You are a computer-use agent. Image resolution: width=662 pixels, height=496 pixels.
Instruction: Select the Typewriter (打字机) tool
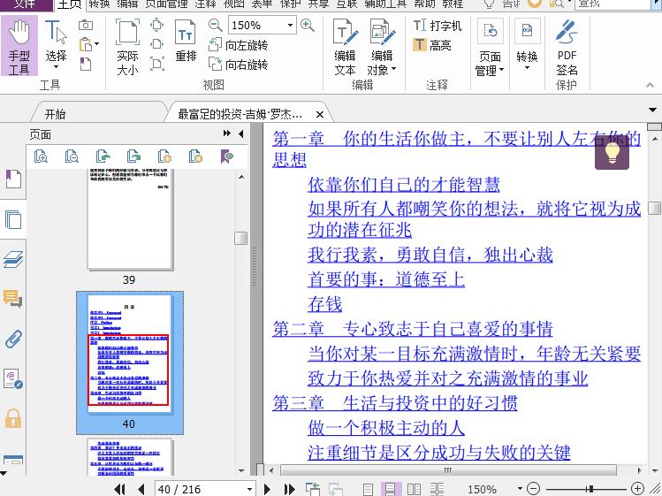pos(438,26)
